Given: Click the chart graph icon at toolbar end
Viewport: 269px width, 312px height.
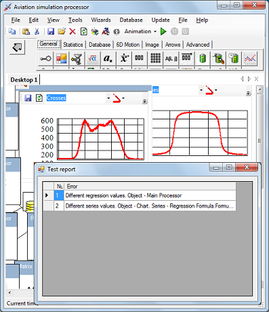Looking at the screenshot, I should (249, 58).
